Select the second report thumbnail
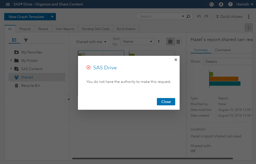The image size is (256, 164). pos(152,53)
